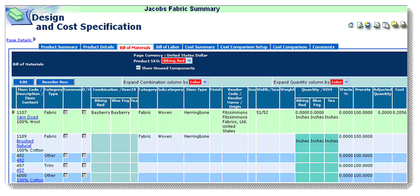
Task: Tick the D/N checkbox in the 457 Trim row
Action: click(84, 165)
